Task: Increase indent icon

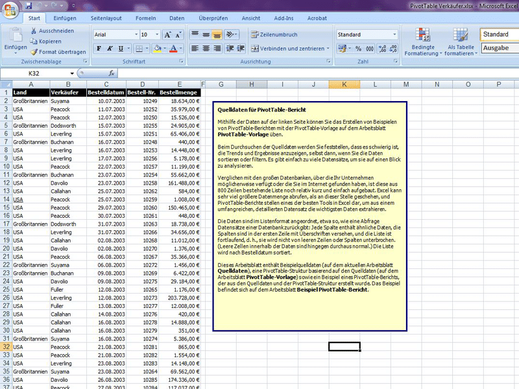Action: pos(241,49)
